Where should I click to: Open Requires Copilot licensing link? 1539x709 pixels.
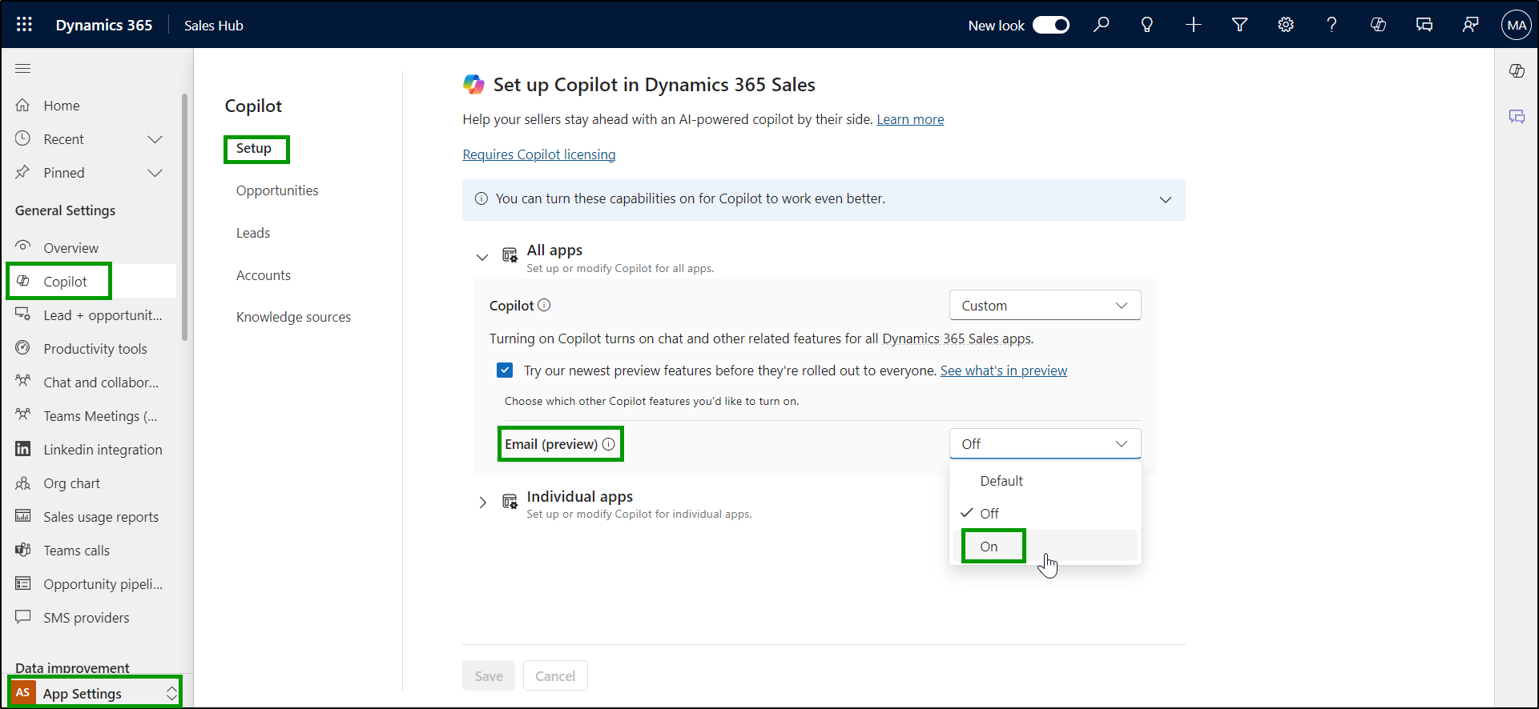click(539, 154)
